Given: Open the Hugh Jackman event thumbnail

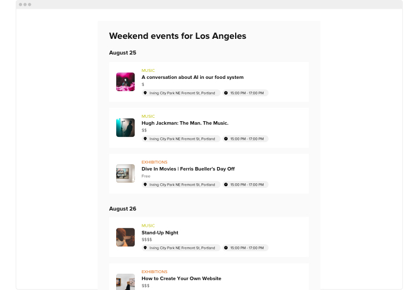Looking at the screenshot, I should pyautogui.click(x=125, y=128).
